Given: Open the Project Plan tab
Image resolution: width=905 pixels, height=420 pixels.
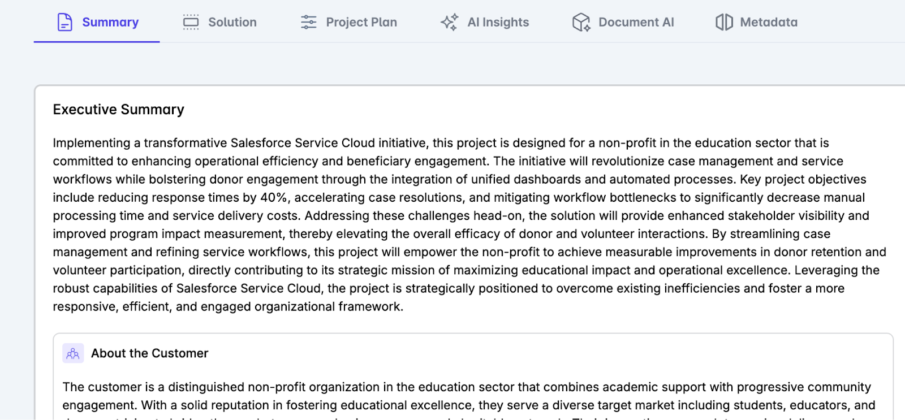Looking at the screenshot, I should (361, 22).
